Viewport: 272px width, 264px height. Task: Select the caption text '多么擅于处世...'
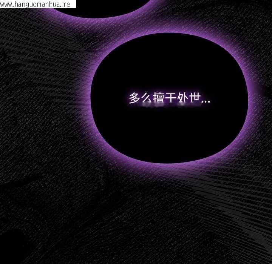point(170,98)
